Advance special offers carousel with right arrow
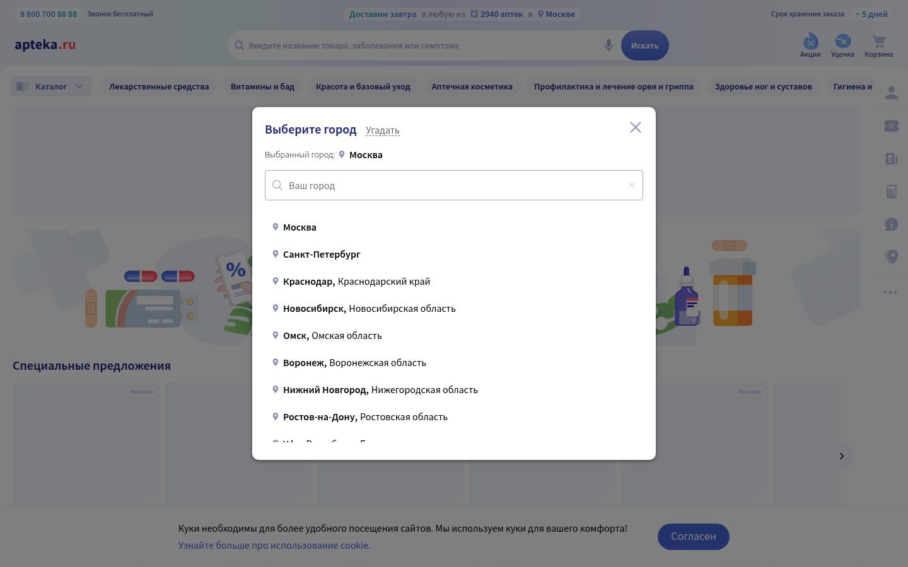 click(x=841, y=455)
